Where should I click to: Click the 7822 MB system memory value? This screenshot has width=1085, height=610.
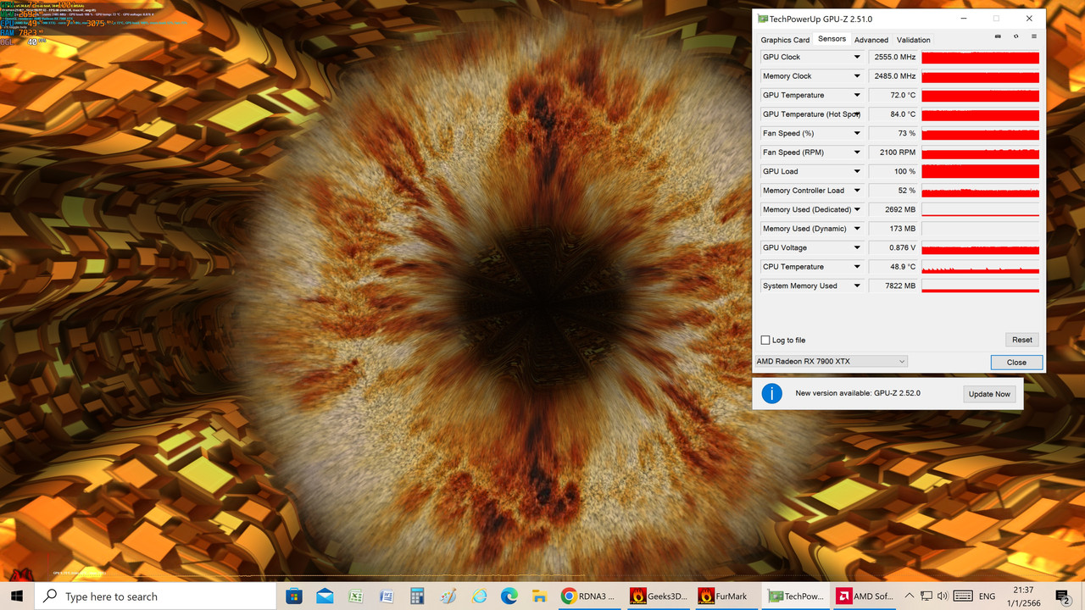[x=893, y=286]
